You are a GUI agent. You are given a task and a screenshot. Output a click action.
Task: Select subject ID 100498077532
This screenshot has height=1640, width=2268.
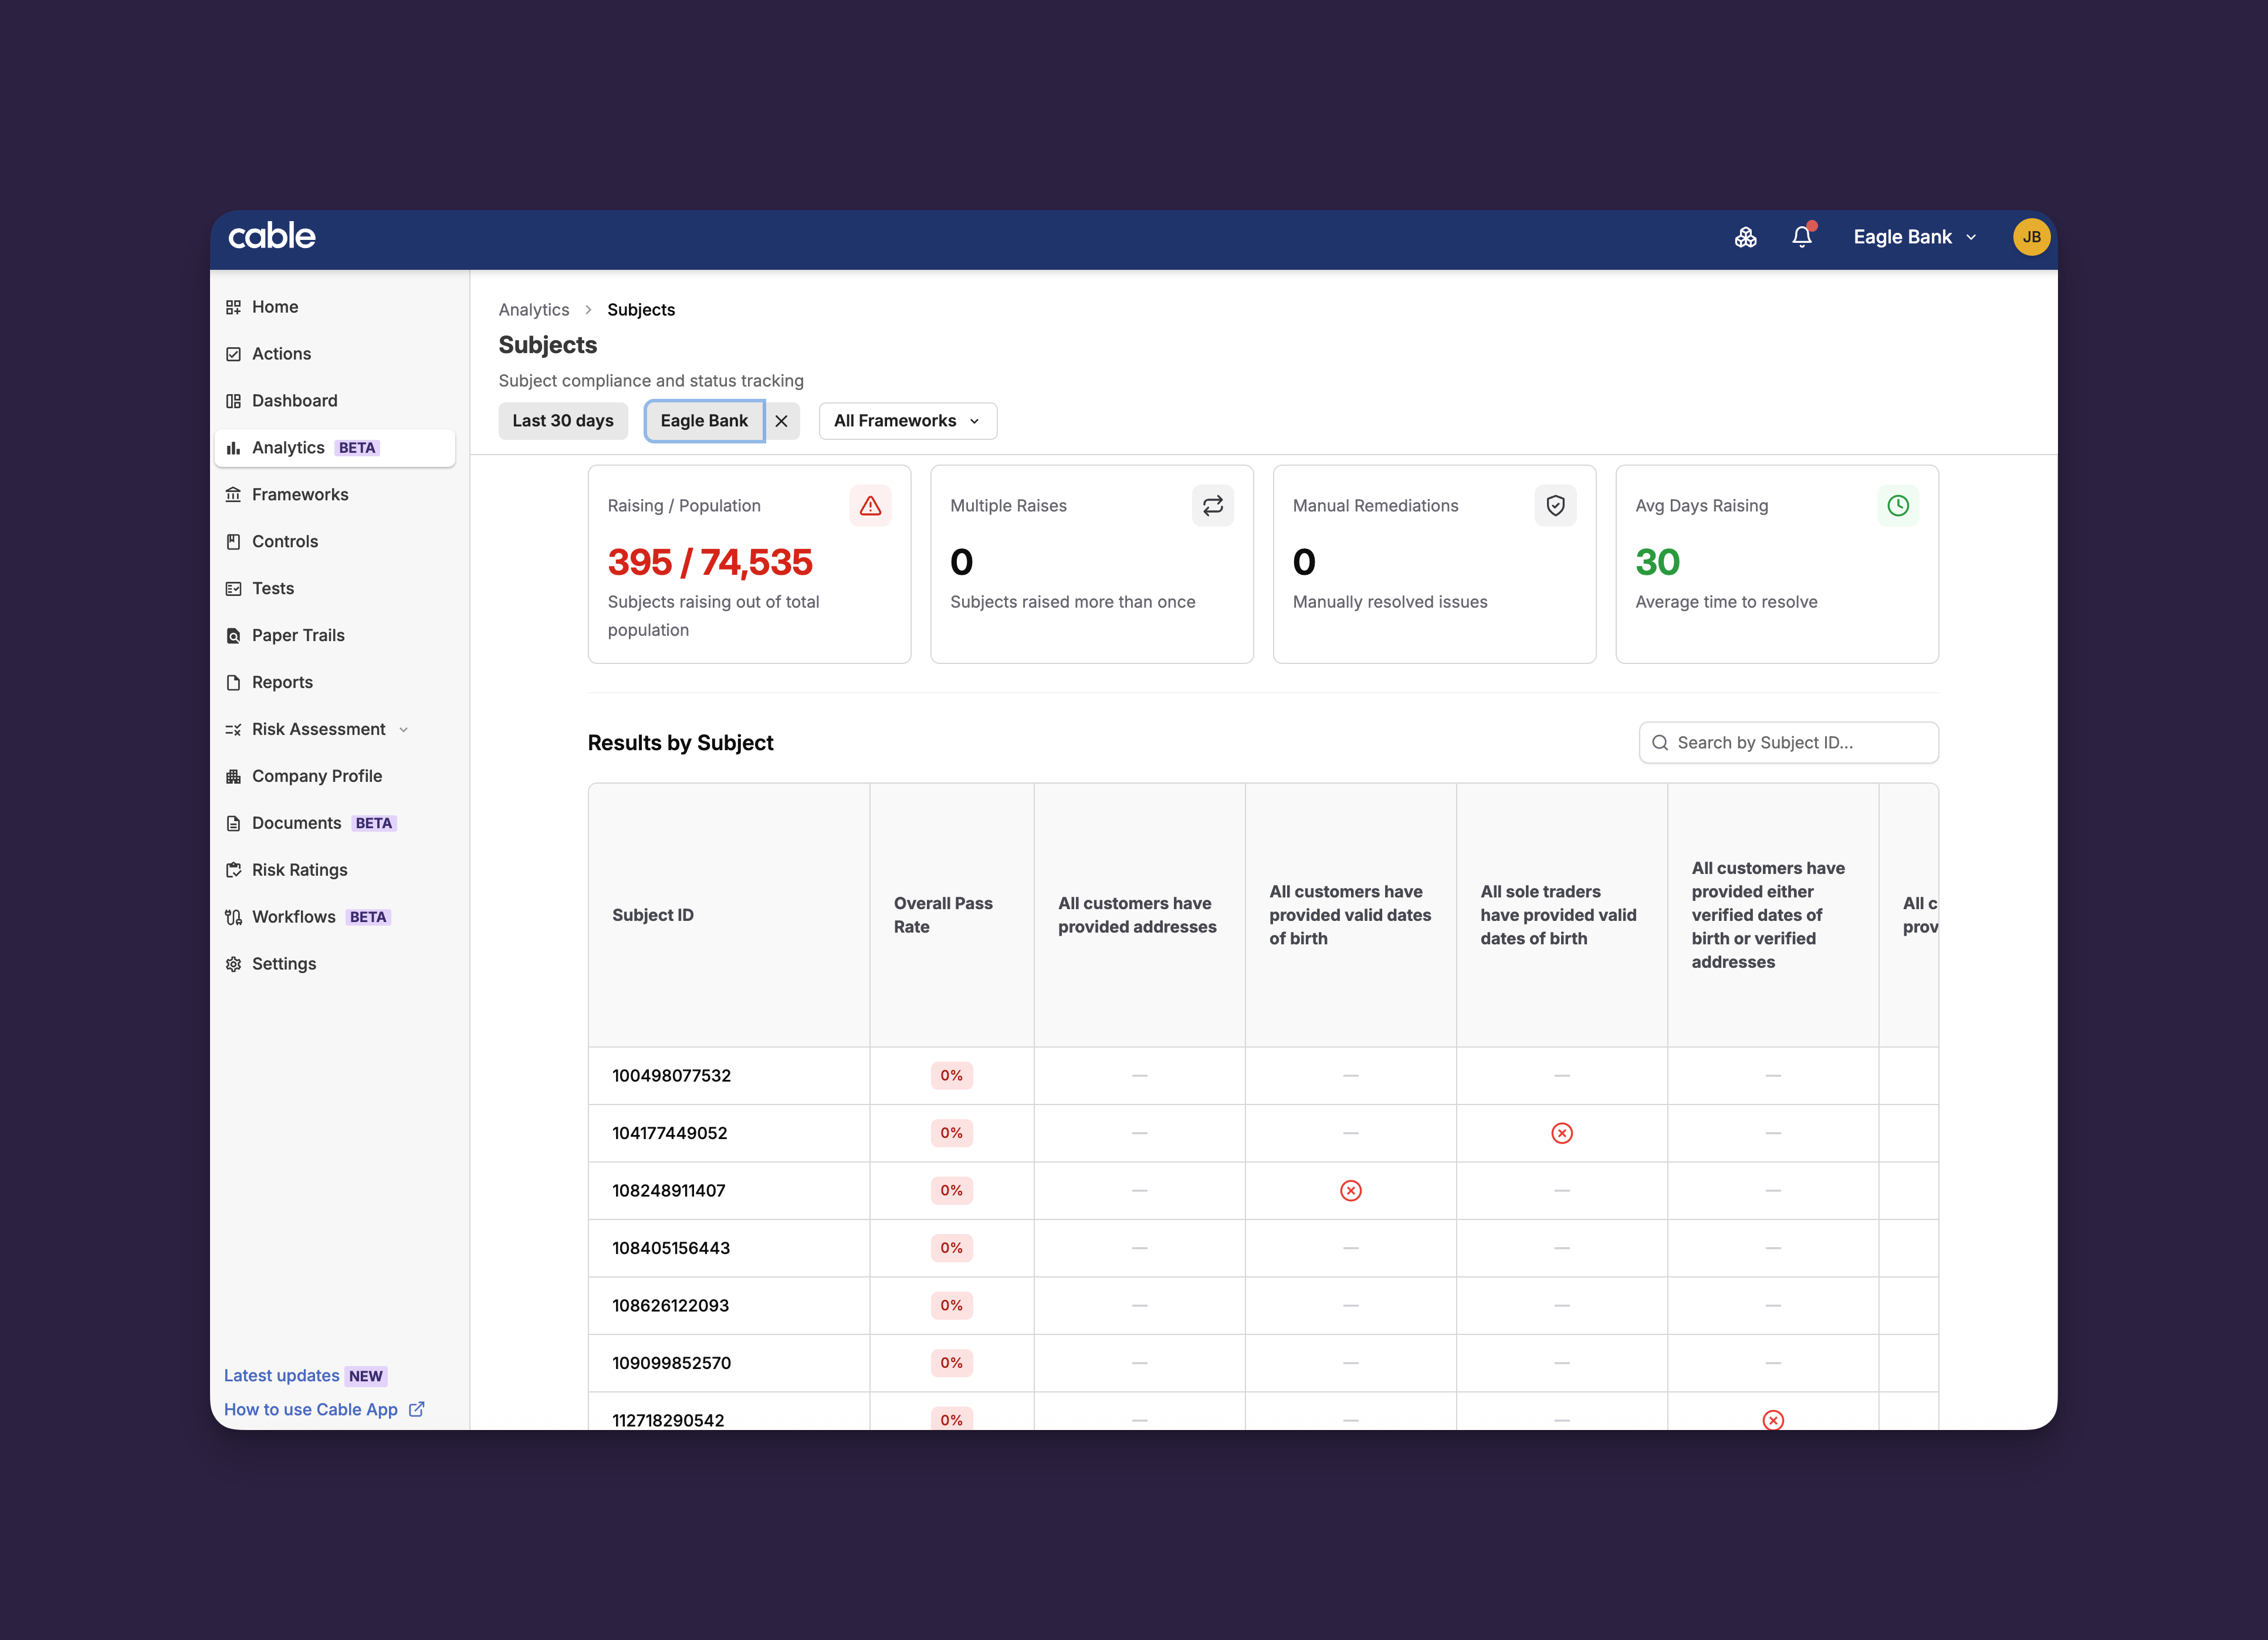coord(671,1076)
